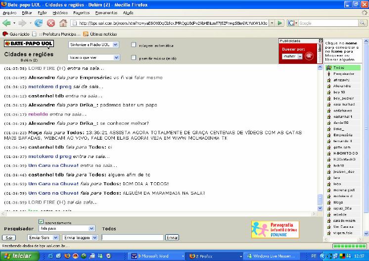Click the Enviar button
Viewport: 369px width, 261px height.
(172, 238)
